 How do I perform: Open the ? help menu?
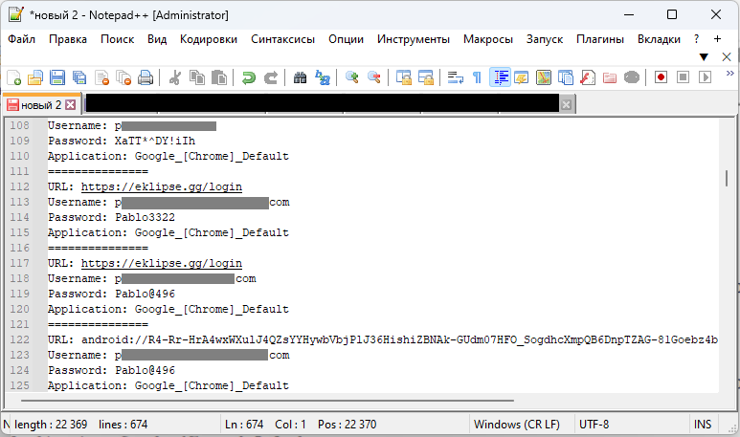[696, 39]
